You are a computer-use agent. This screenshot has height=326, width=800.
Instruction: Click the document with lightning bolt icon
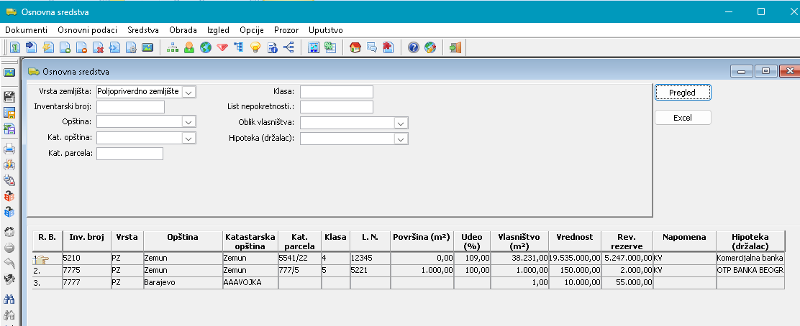tap(48, 48)
